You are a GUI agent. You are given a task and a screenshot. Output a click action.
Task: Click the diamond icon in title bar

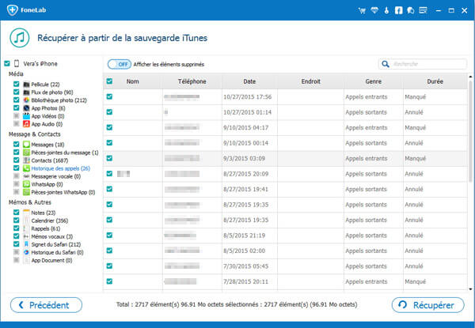point(374,11)
